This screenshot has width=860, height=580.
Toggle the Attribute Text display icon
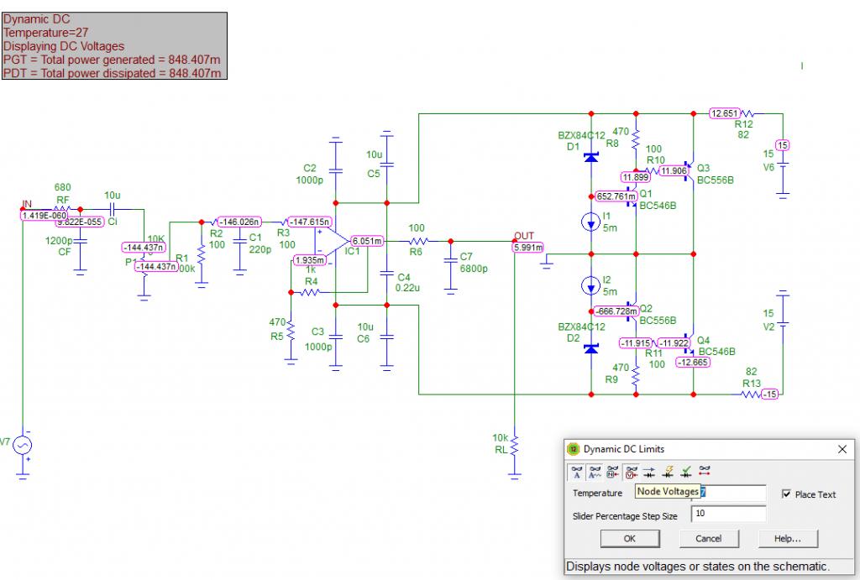(x=595, y=472)
